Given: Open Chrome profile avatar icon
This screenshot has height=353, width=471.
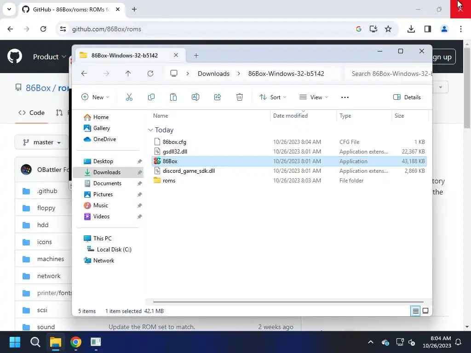Looking at the screenshot, I should click(444, 29).
